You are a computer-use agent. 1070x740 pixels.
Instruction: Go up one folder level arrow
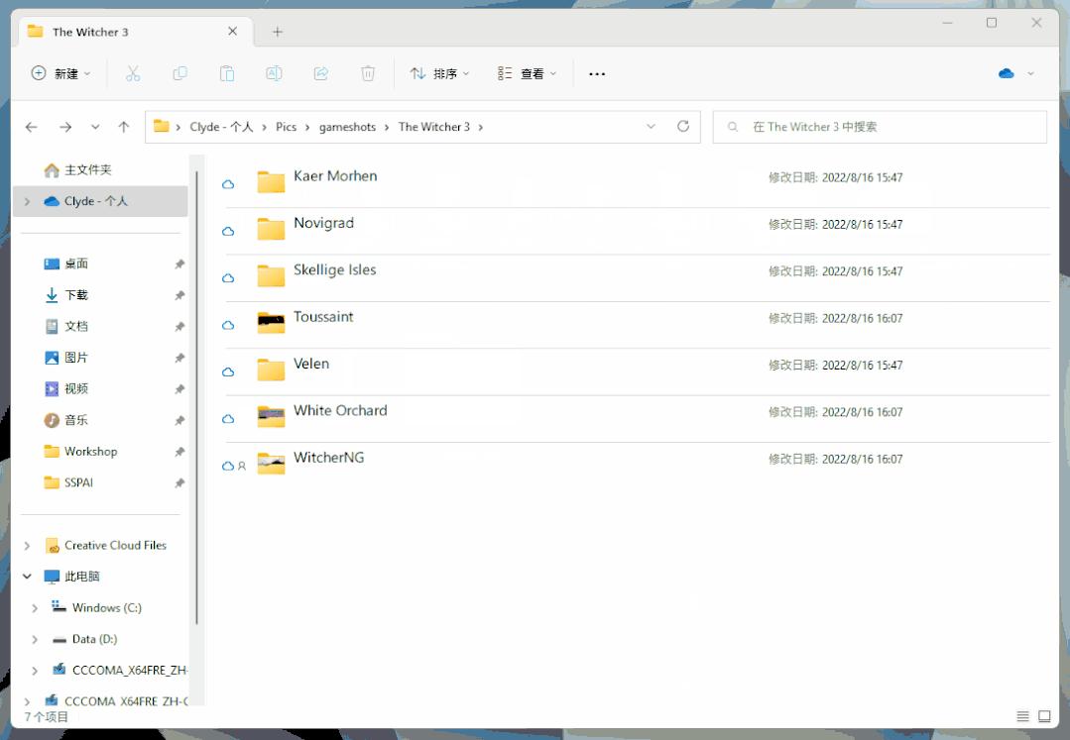point(124,127)
